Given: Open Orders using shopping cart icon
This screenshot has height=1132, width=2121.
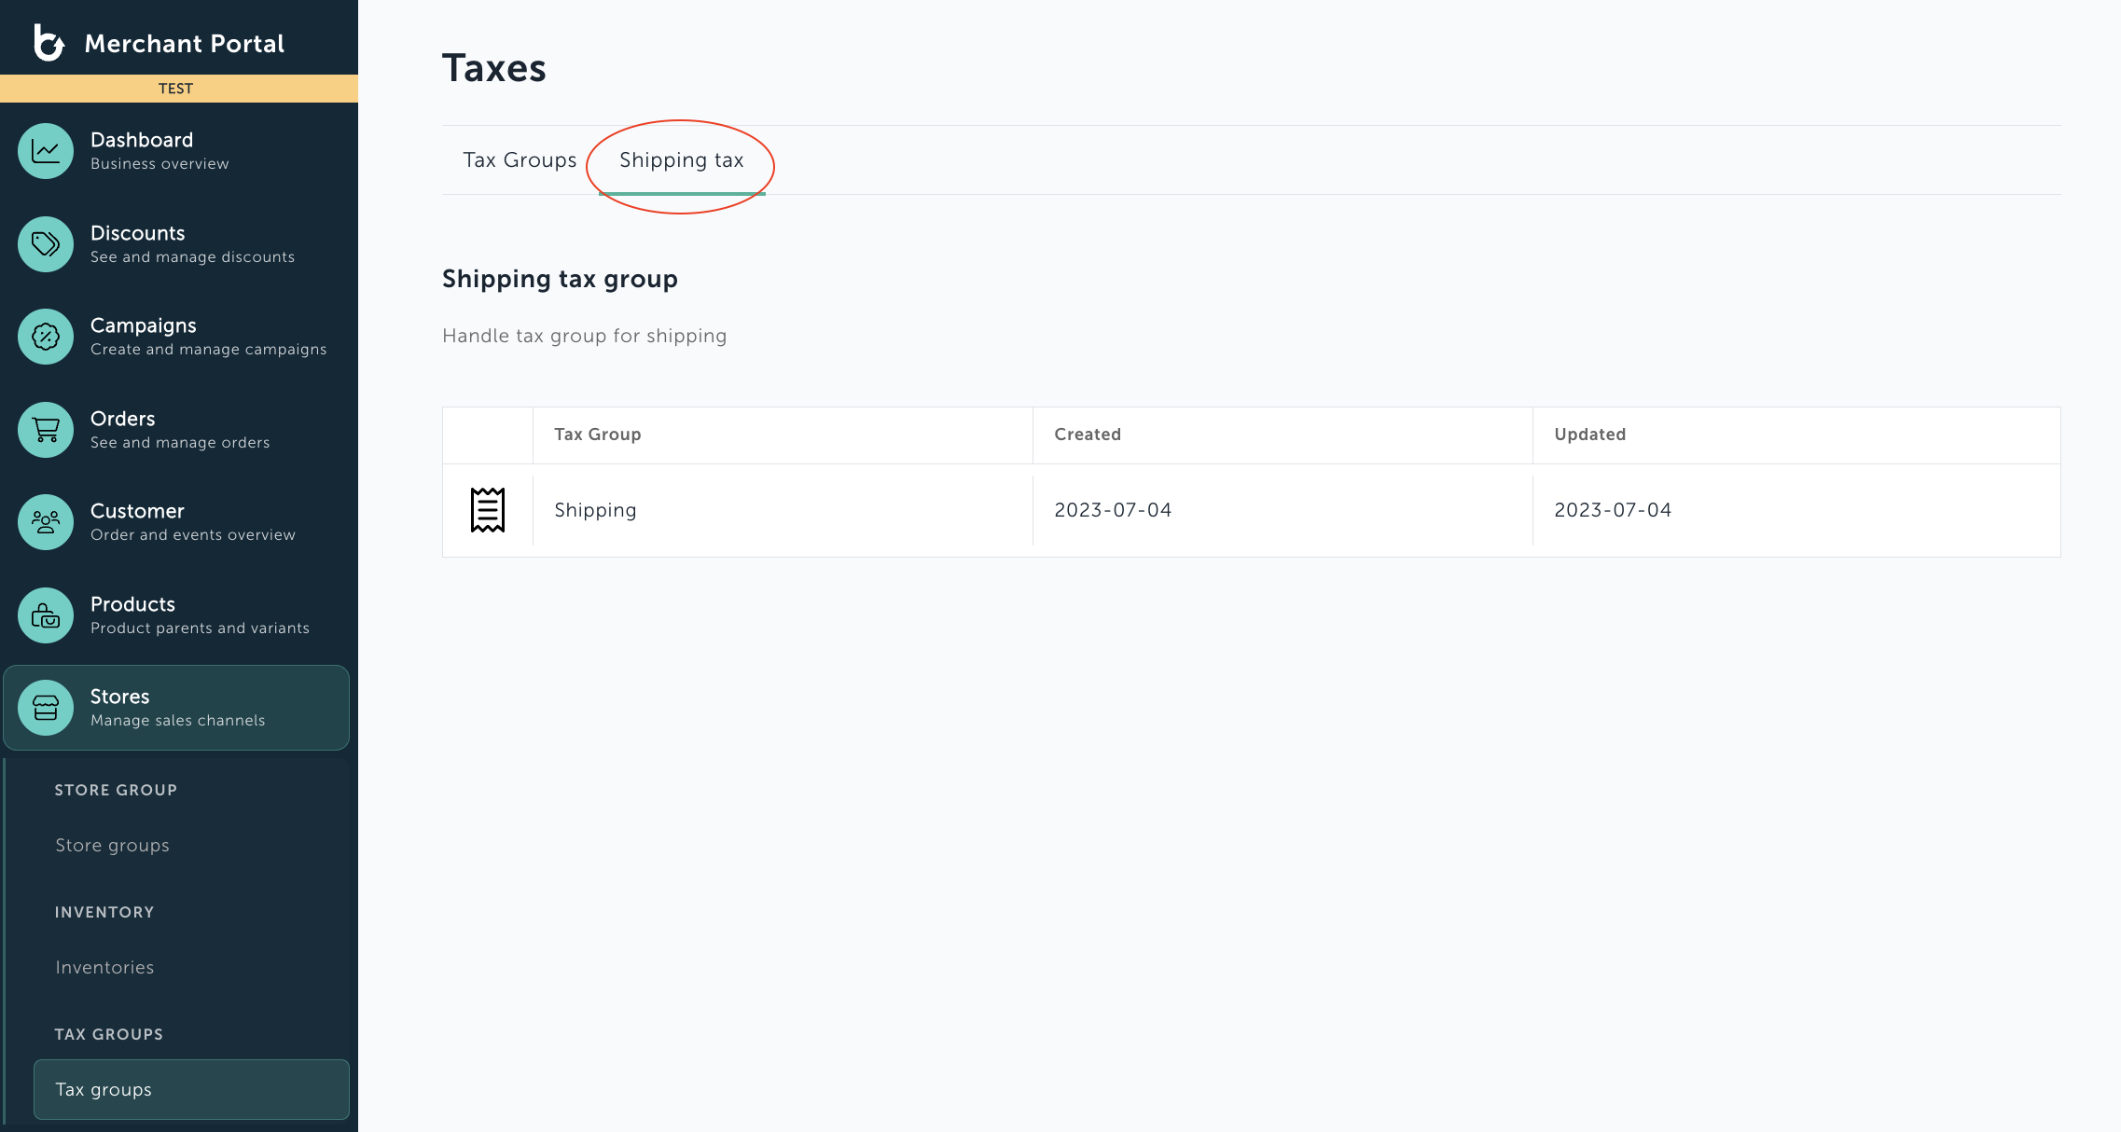Looking at the screenshot, I should click(x=46, y=430).
